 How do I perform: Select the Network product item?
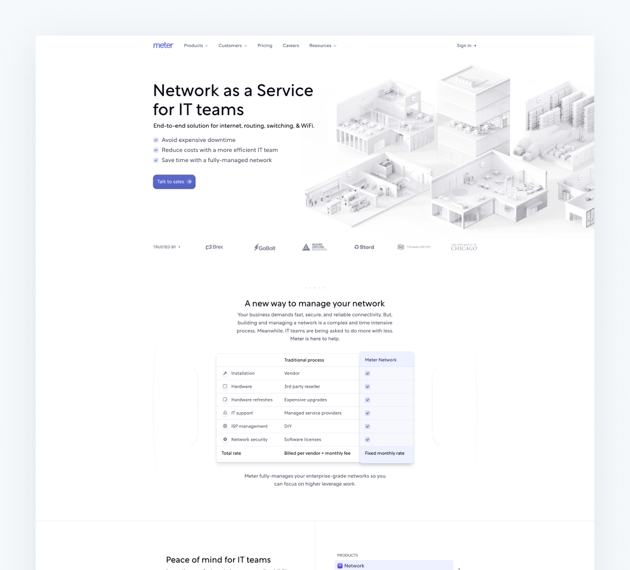pos(393,565)
